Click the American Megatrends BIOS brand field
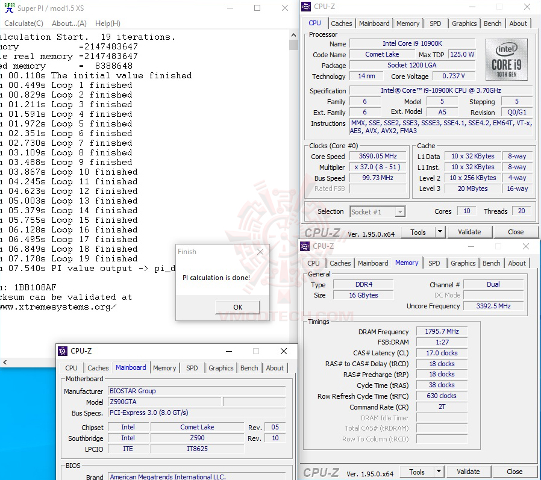 [196, 476]
